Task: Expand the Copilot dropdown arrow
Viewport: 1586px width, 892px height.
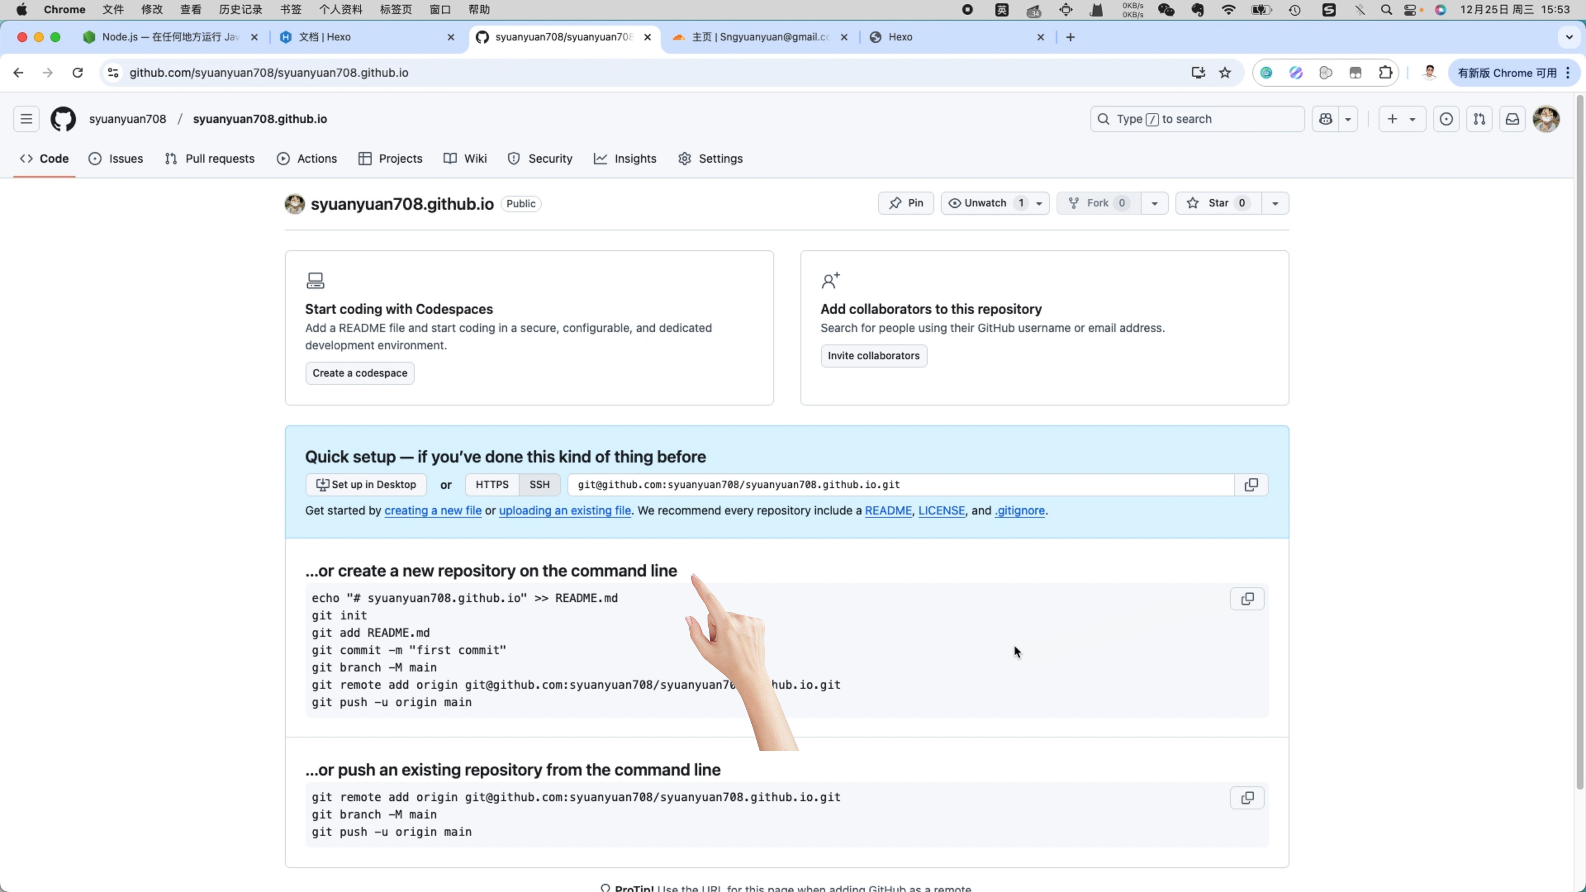Action: pyautogui.click(x=1349, y=119)
